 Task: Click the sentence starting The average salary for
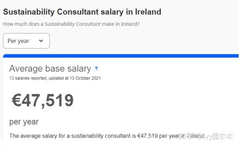point(107,136)
